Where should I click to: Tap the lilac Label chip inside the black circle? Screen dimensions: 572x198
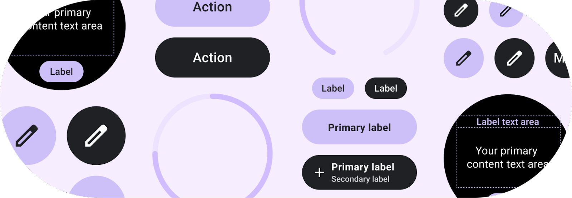pos(61,72)
